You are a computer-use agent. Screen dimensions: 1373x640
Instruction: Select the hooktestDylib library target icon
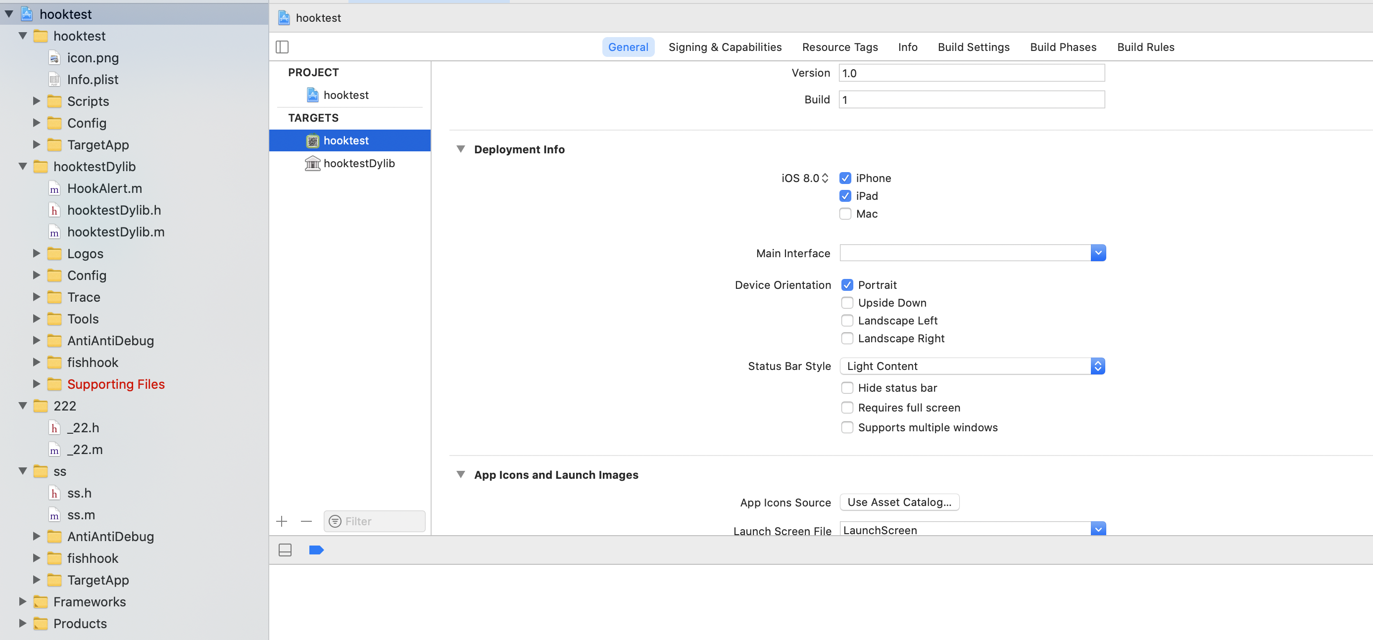click(x=312, y=163)
